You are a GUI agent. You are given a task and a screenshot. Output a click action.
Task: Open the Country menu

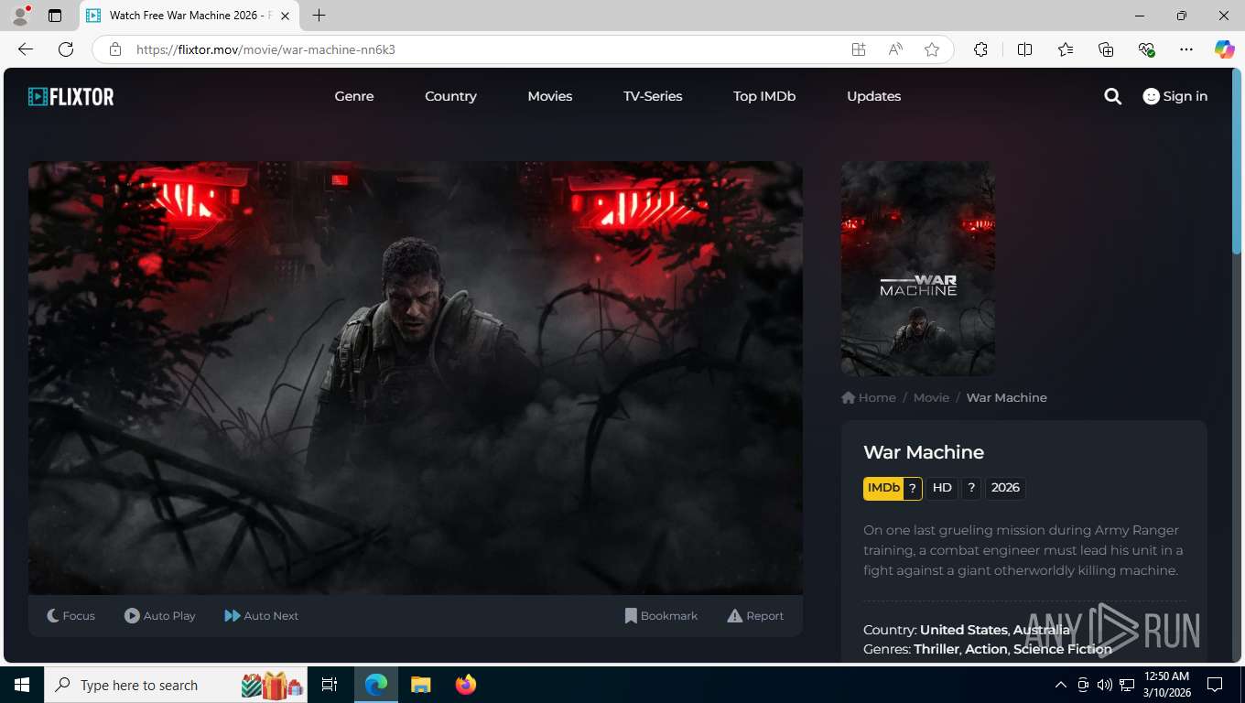[x=450, y=96]
